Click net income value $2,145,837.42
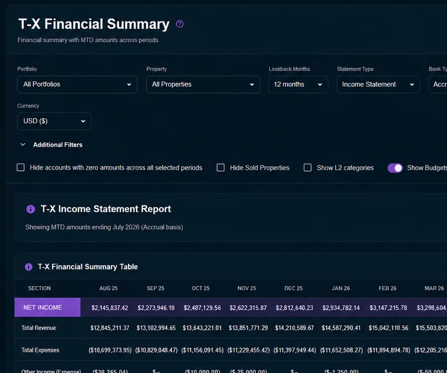Image resolution: width=447 pixels, height=373 pixels. (x=110, y=308)
